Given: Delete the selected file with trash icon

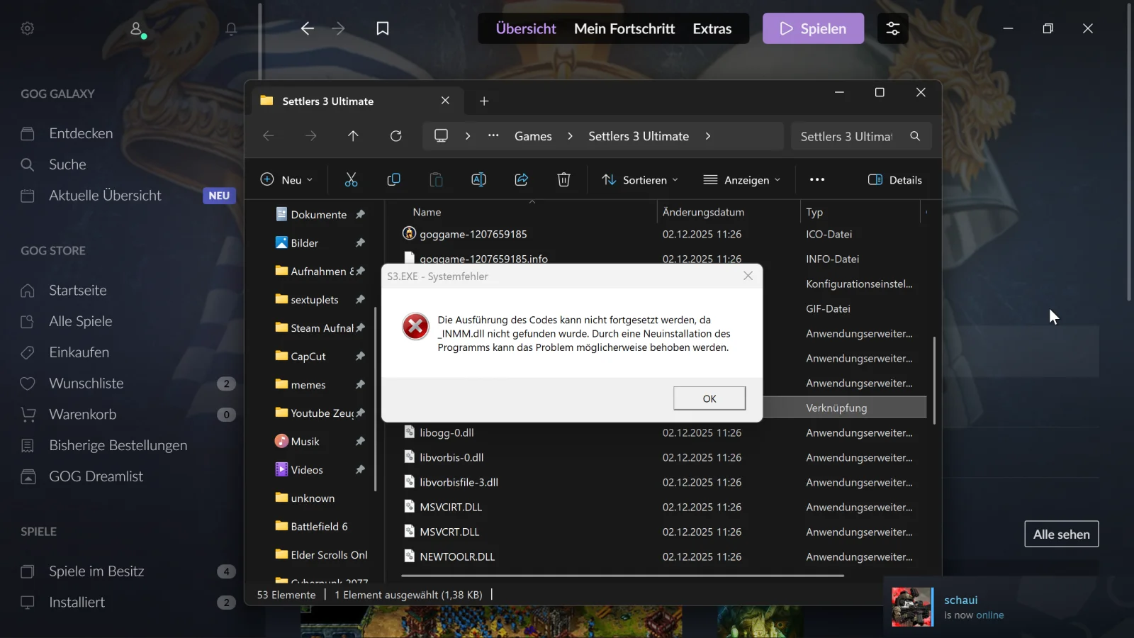Looking at the screenshot, I should click(x=563, y=180).
